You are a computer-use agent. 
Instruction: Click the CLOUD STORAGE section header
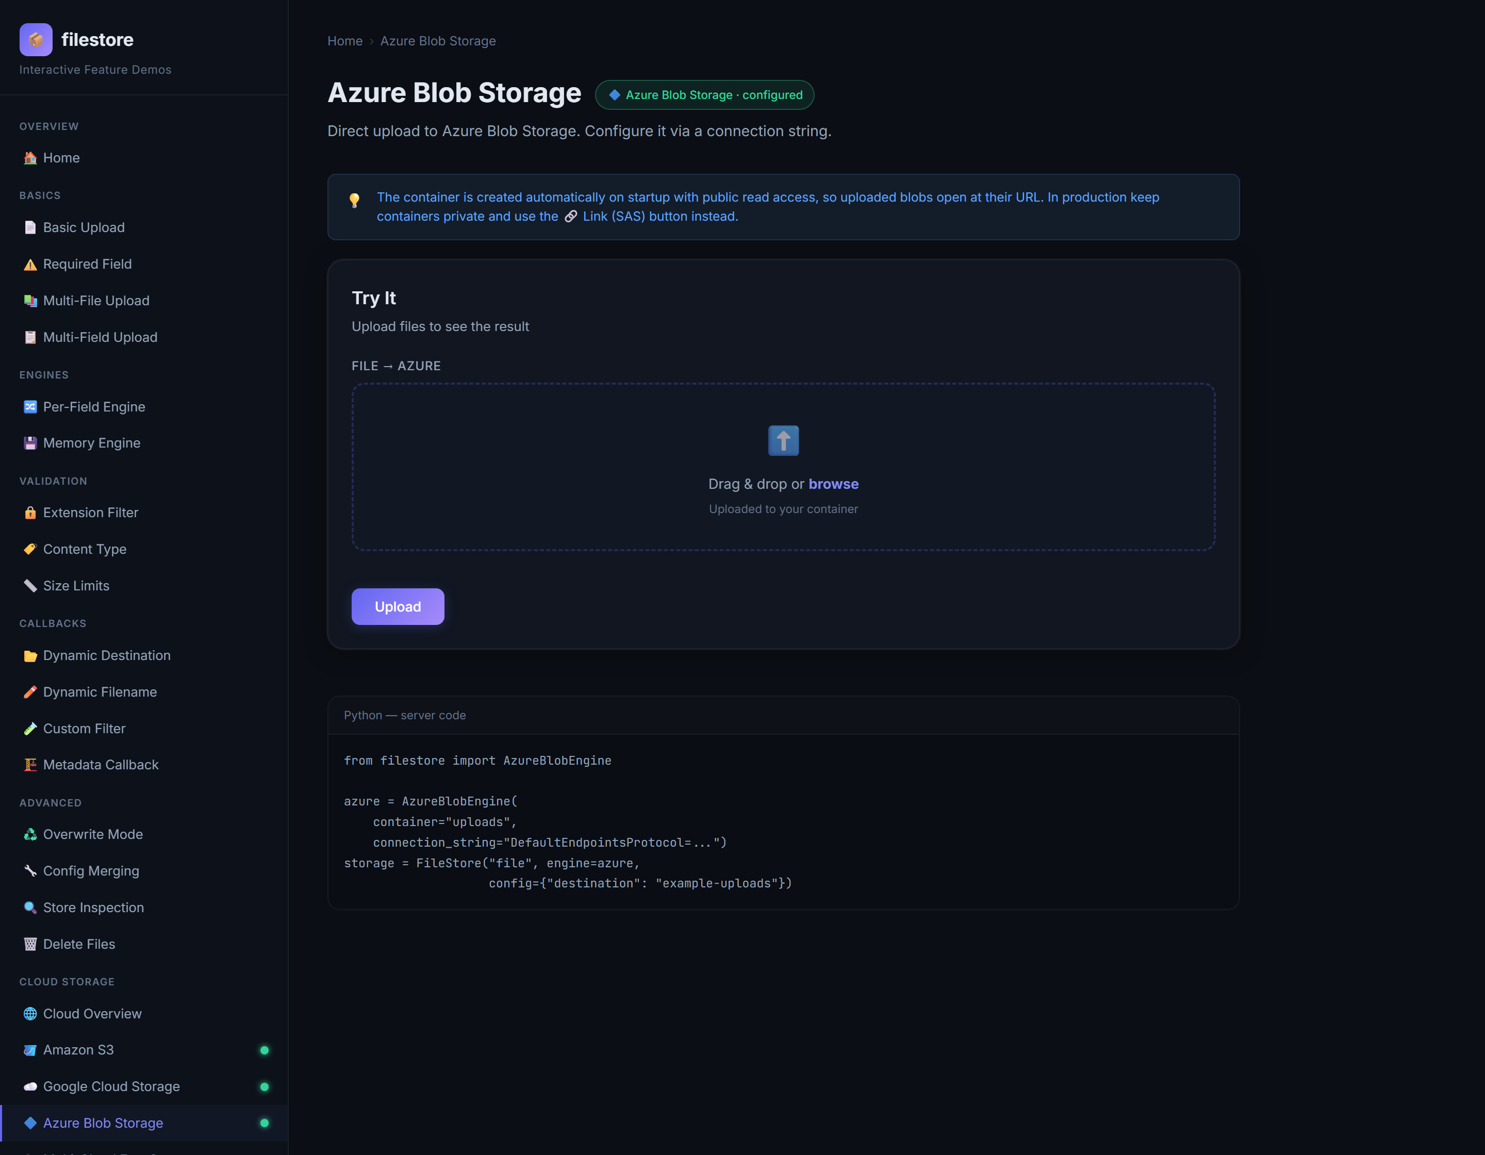pos(67,982)
